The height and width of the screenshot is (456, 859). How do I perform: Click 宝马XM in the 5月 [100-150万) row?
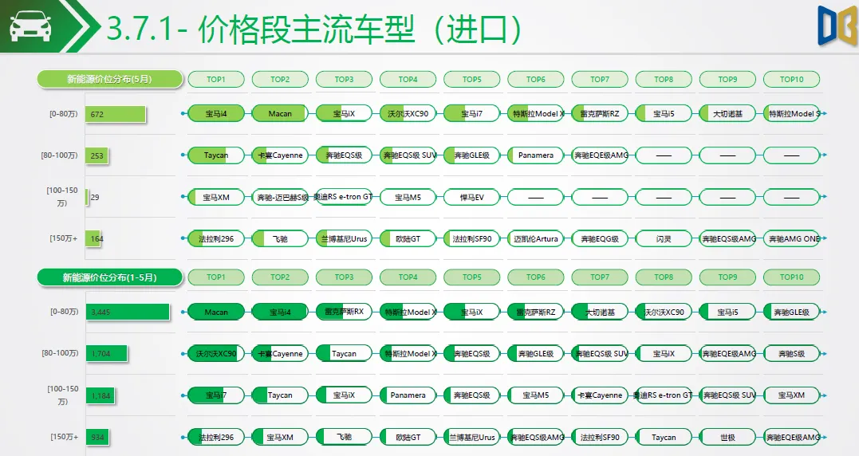coord(216,197)
